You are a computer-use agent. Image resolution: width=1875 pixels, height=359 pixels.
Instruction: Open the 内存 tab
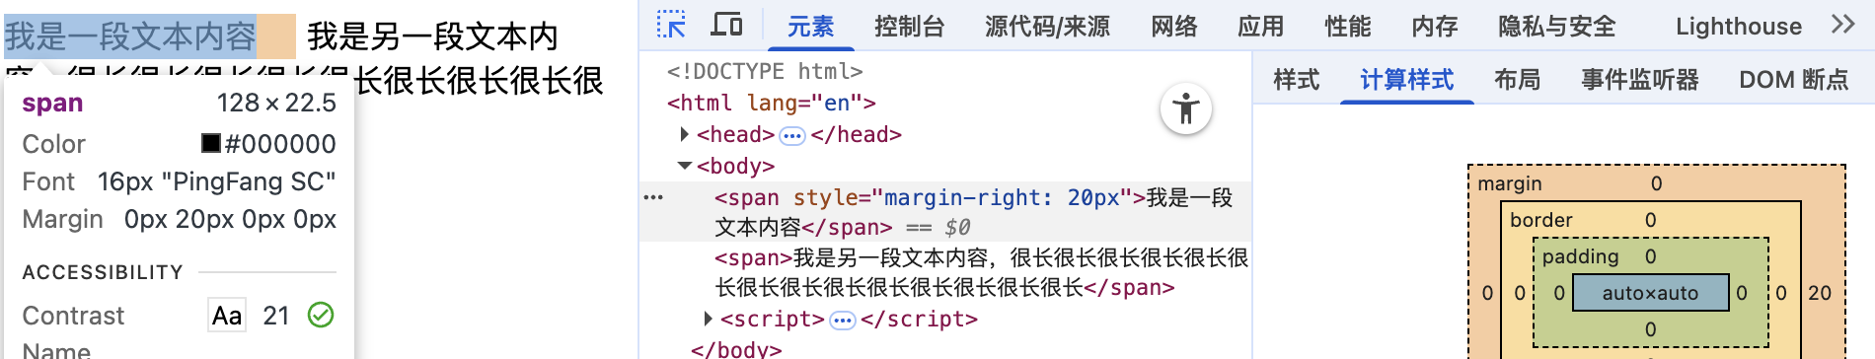pyautogui.click(x=1434, y=27)
